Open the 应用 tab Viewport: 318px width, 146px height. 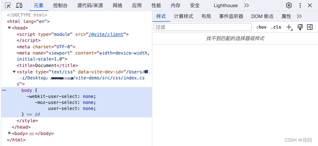137,6
